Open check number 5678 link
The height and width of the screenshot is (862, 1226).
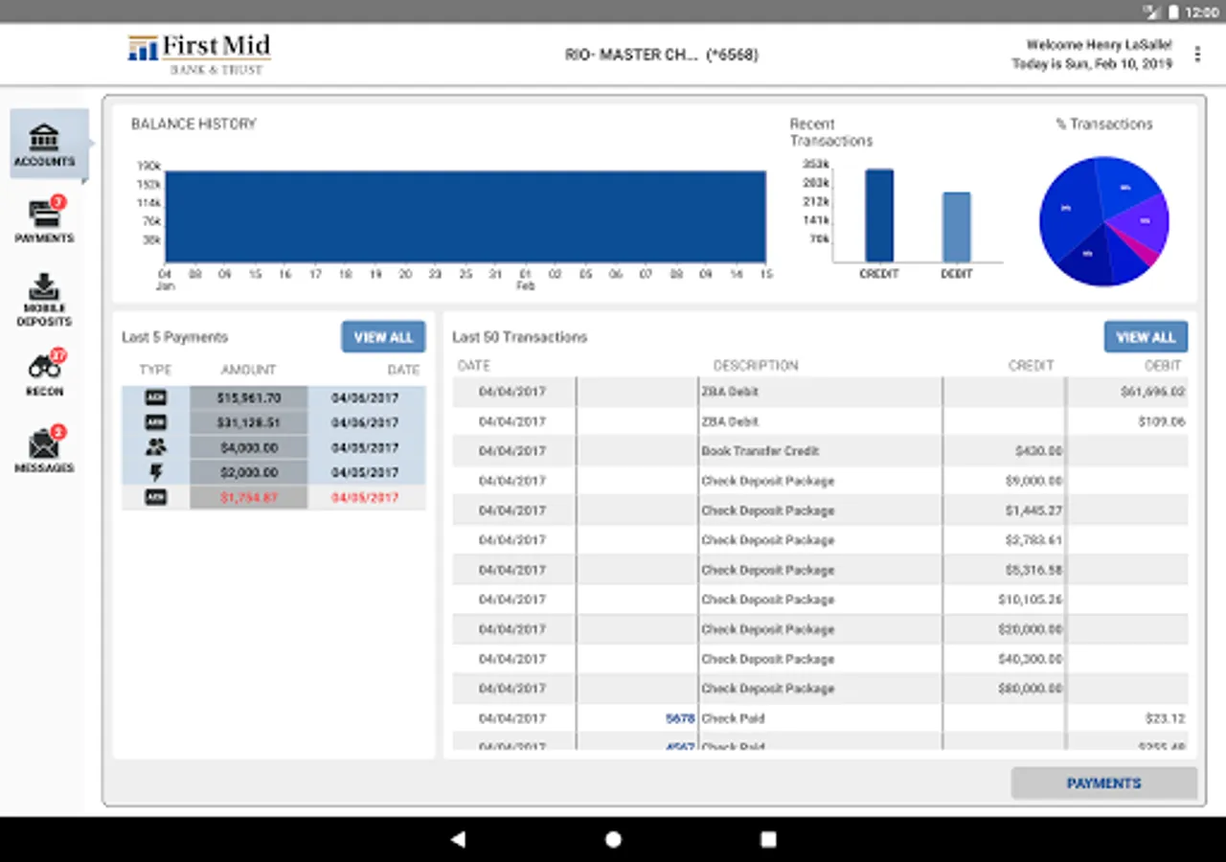pos(680,718)
